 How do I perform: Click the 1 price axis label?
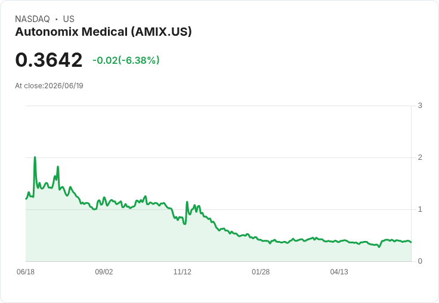click(x=420, y=209)
